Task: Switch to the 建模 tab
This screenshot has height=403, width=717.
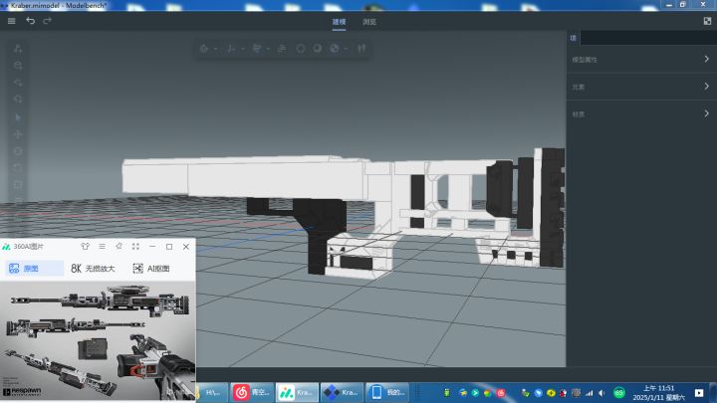Action: 339,22
